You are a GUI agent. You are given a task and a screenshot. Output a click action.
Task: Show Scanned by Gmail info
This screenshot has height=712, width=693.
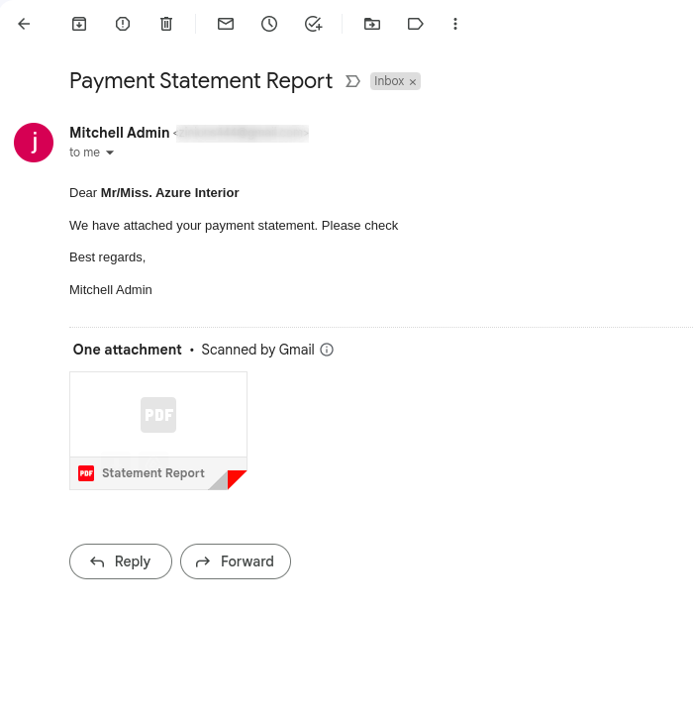click(327, 350)
